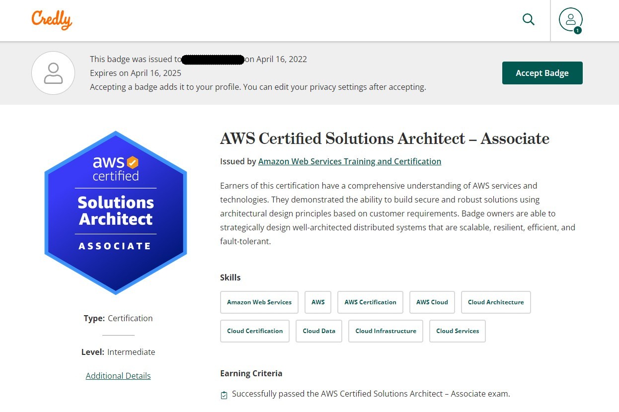The image size is (619, 412).
Task: Click the Cloud Certification skill tag
Action: click(255, 331)
